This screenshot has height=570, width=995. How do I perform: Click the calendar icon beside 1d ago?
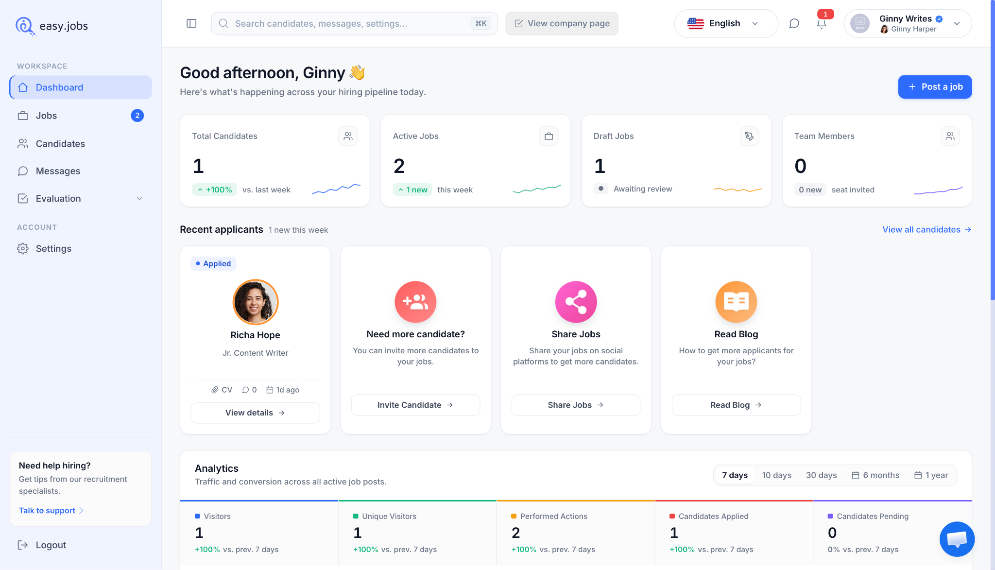tap(270, 390)
